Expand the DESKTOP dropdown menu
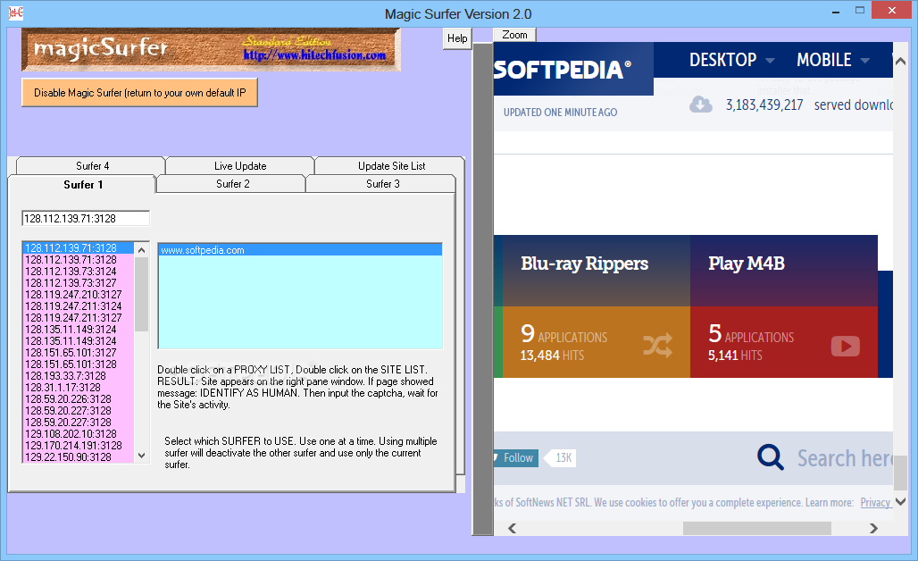This screenshot has width=918, height=561. [732, 60]
